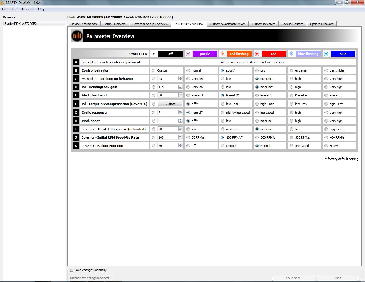Click stepper arrows for pitching up value 25

[180, 79]
